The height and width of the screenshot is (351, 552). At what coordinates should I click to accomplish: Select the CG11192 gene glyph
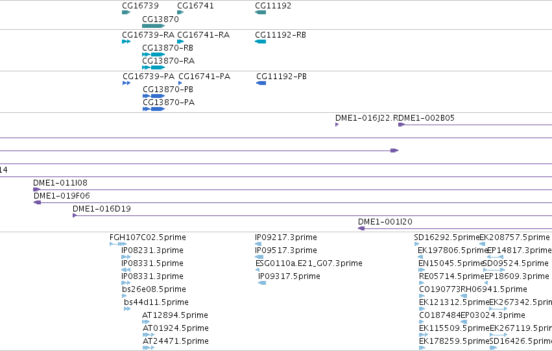pos(261,12)
